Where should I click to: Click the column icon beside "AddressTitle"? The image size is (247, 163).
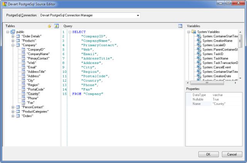point(23,72)
